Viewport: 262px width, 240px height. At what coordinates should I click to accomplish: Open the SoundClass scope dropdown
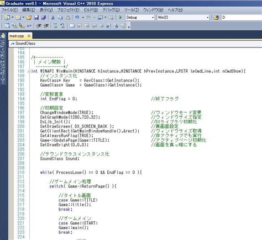[135, 44]
